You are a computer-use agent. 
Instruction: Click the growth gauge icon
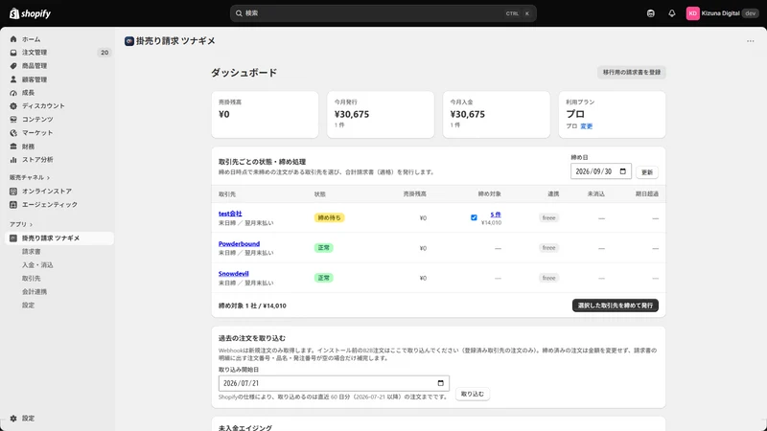point(13,92)
